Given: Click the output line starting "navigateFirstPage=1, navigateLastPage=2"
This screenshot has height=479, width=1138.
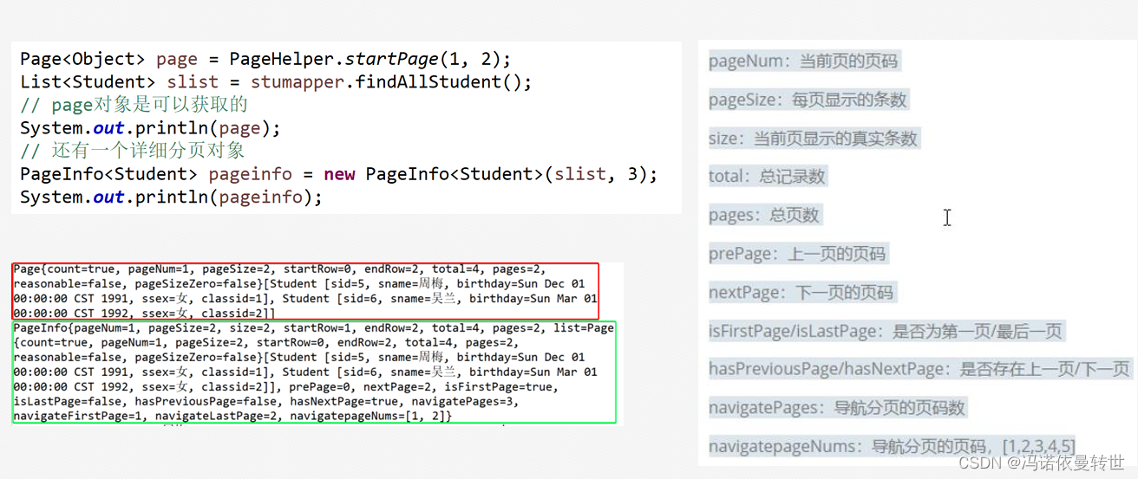Looking at the screenshot, I should [232, 417].
